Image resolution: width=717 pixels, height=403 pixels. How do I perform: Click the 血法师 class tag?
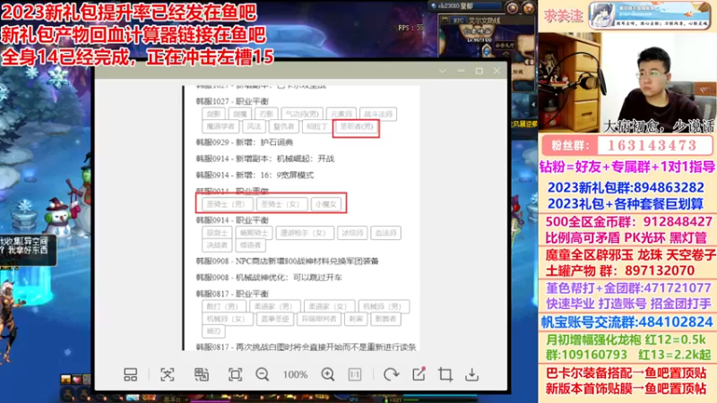pyautogui.click(x=386, y=233)
